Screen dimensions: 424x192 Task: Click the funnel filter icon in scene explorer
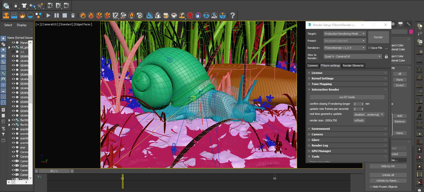click(3, 135)
